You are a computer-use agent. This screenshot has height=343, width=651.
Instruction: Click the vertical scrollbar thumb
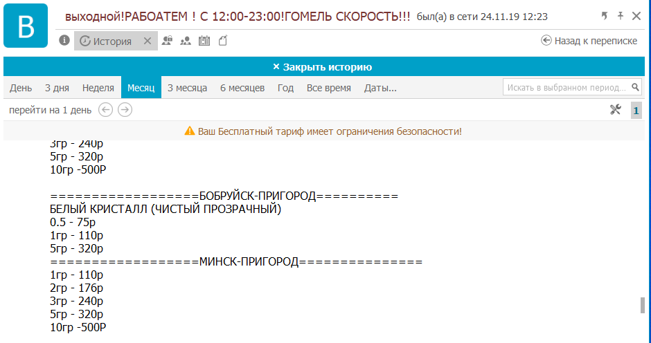coord(642,305)
